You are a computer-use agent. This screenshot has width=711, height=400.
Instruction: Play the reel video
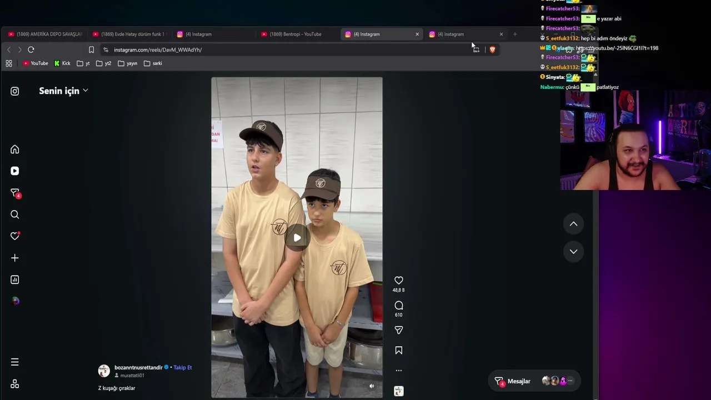tap(297, 238)
